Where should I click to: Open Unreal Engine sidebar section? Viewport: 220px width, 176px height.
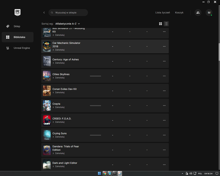click(18, 48)
